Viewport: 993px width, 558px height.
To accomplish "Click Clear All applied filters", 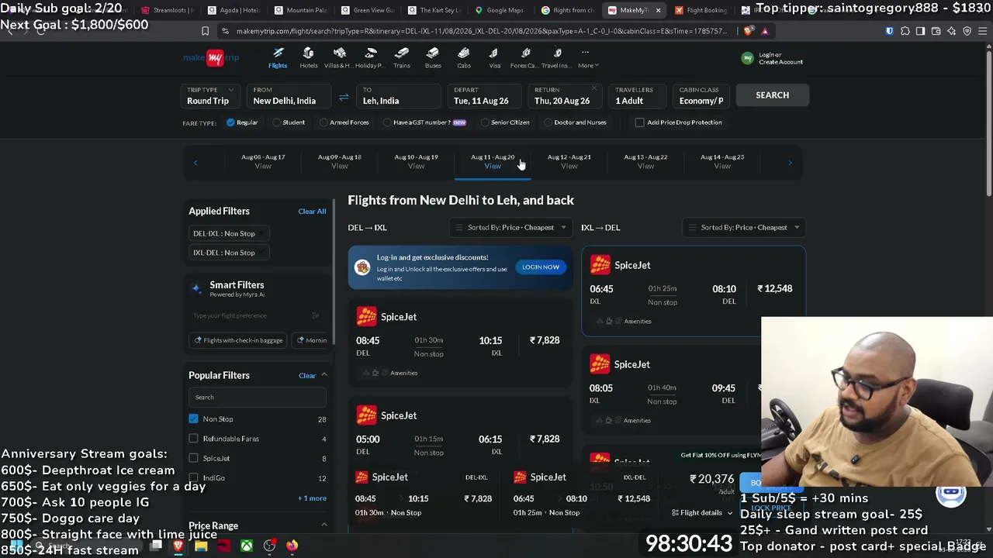I will 312,212.
